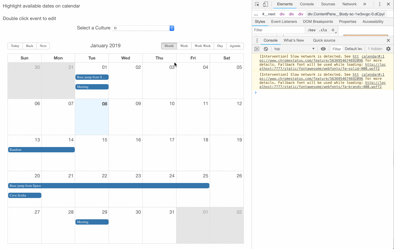
Task: Toggle .cls class editor
Action: point(323,30)
